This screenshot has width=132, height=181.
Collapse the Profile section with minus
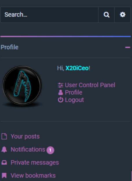point(128,47)
